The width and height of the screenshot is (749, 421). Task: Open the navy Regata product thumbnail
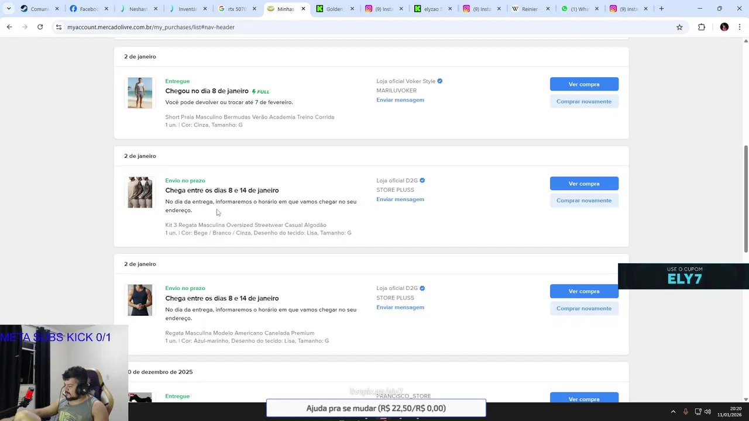140,300
